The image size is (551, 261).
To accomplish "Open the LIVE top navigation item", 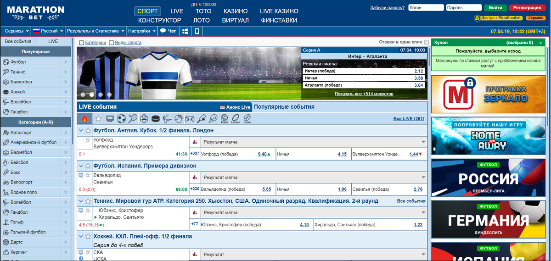I will (177, 11).
